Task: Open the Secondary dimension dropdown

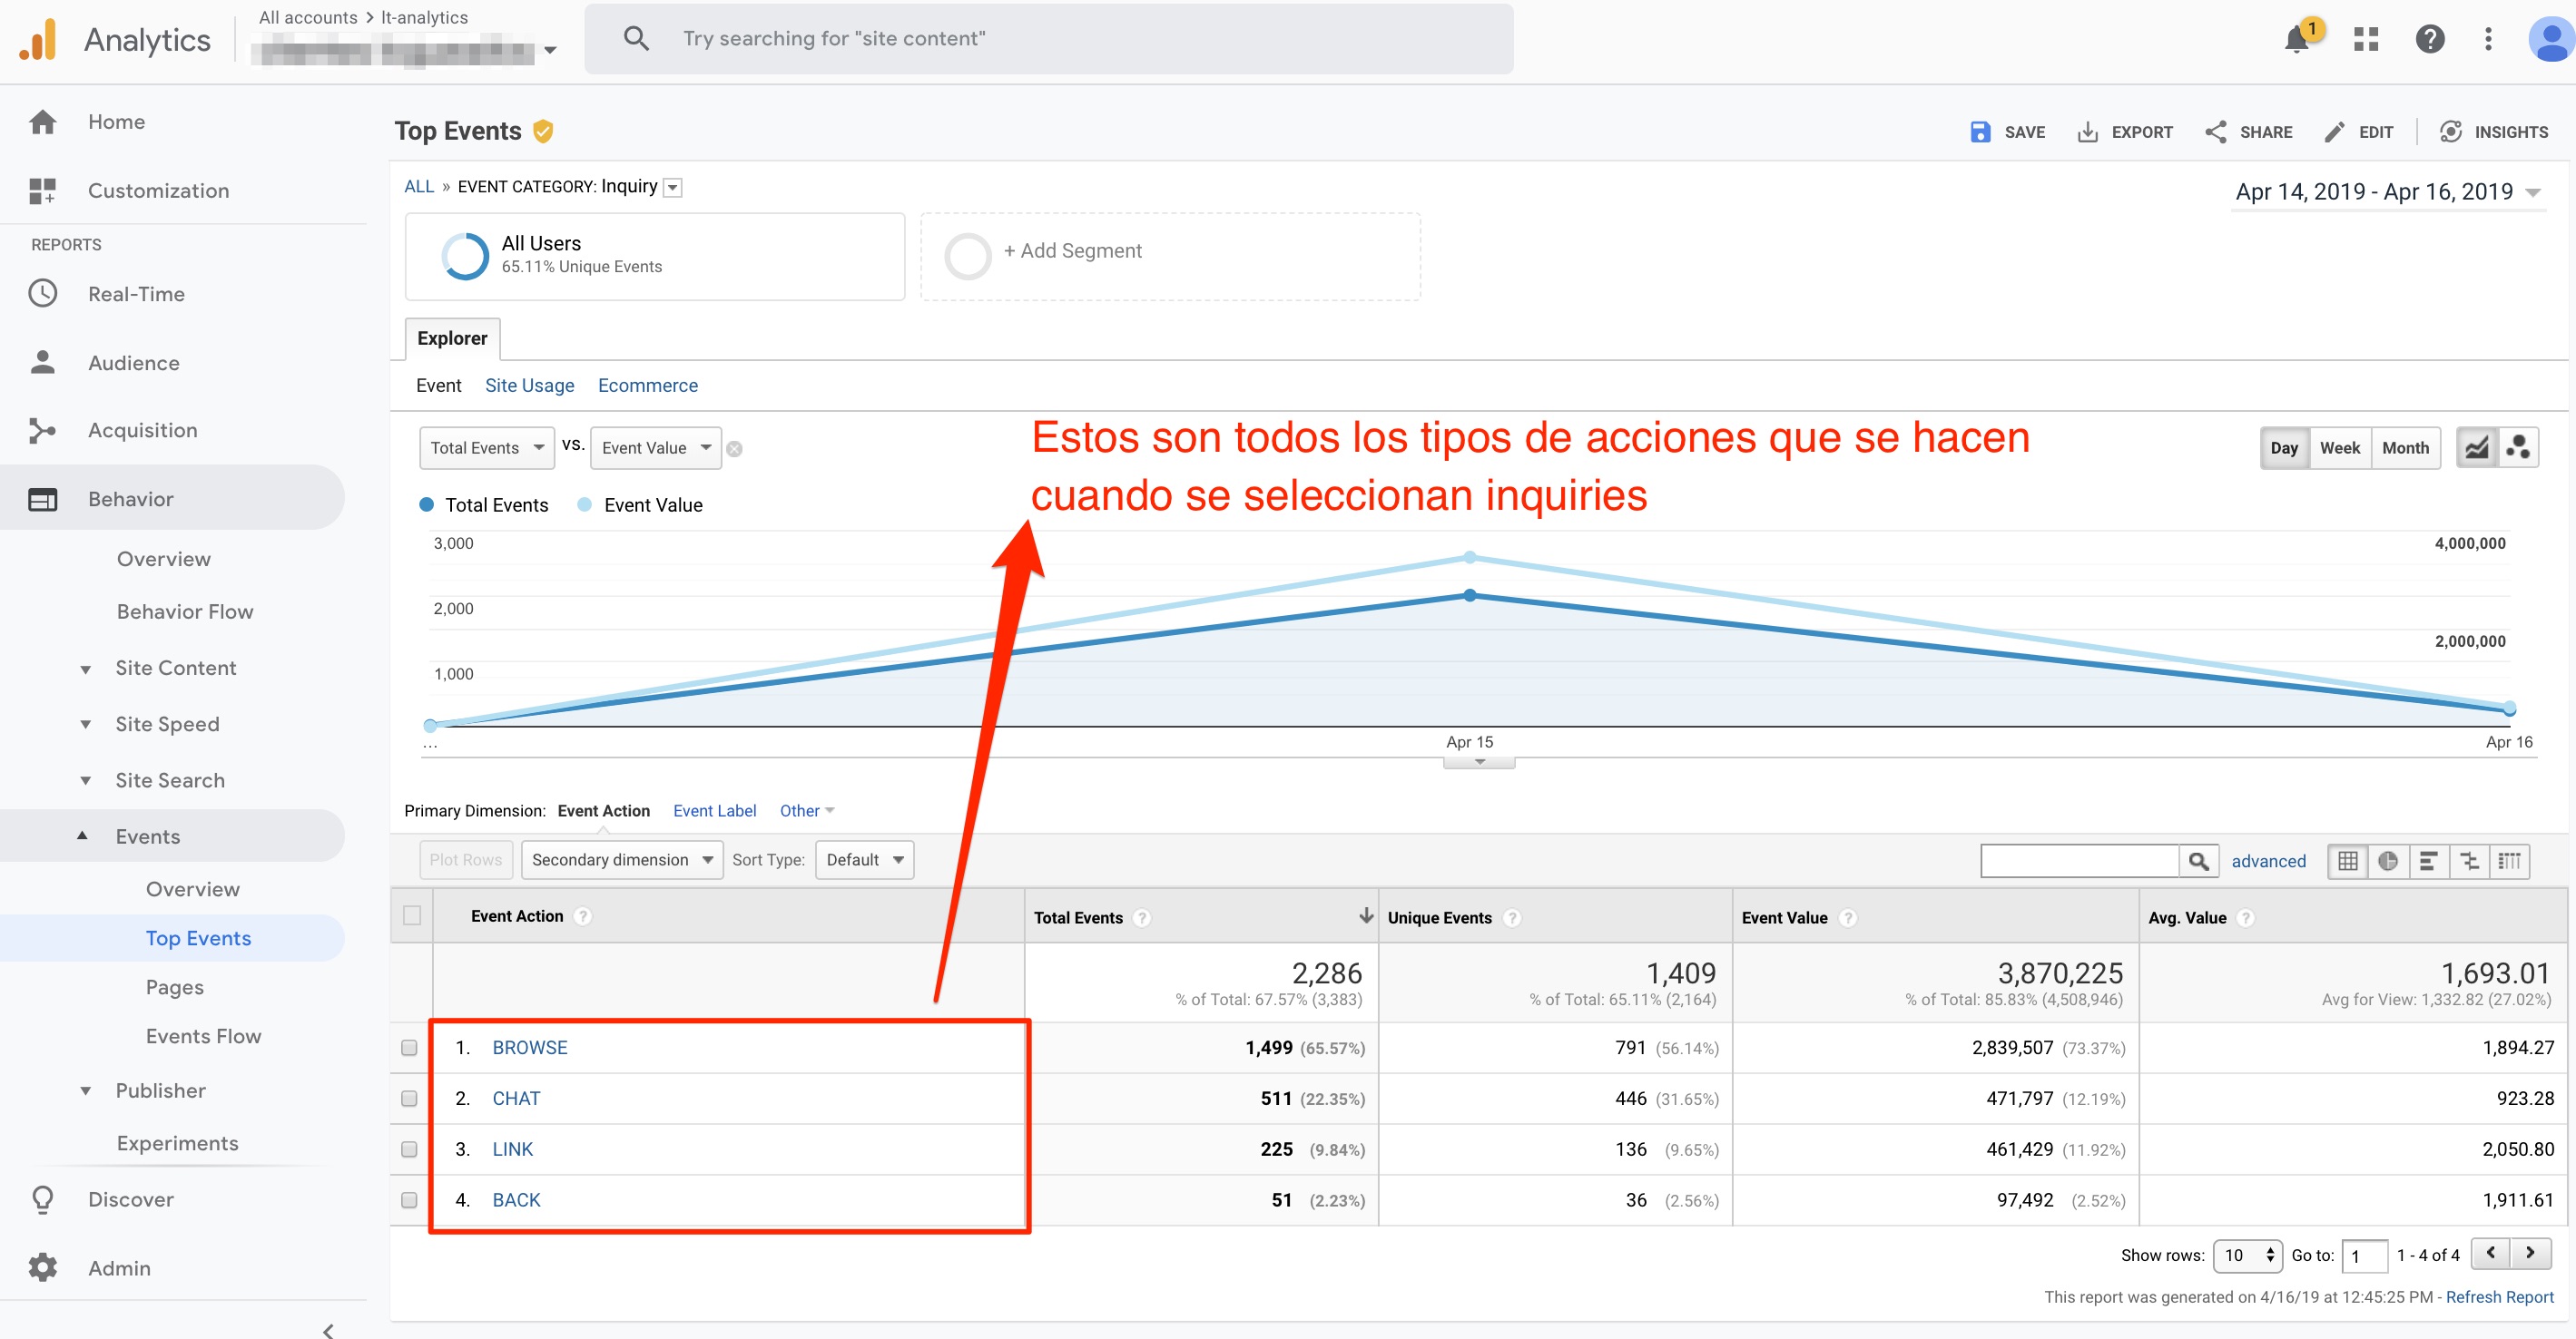Action: pyautogui.click(x=621, y=859)
